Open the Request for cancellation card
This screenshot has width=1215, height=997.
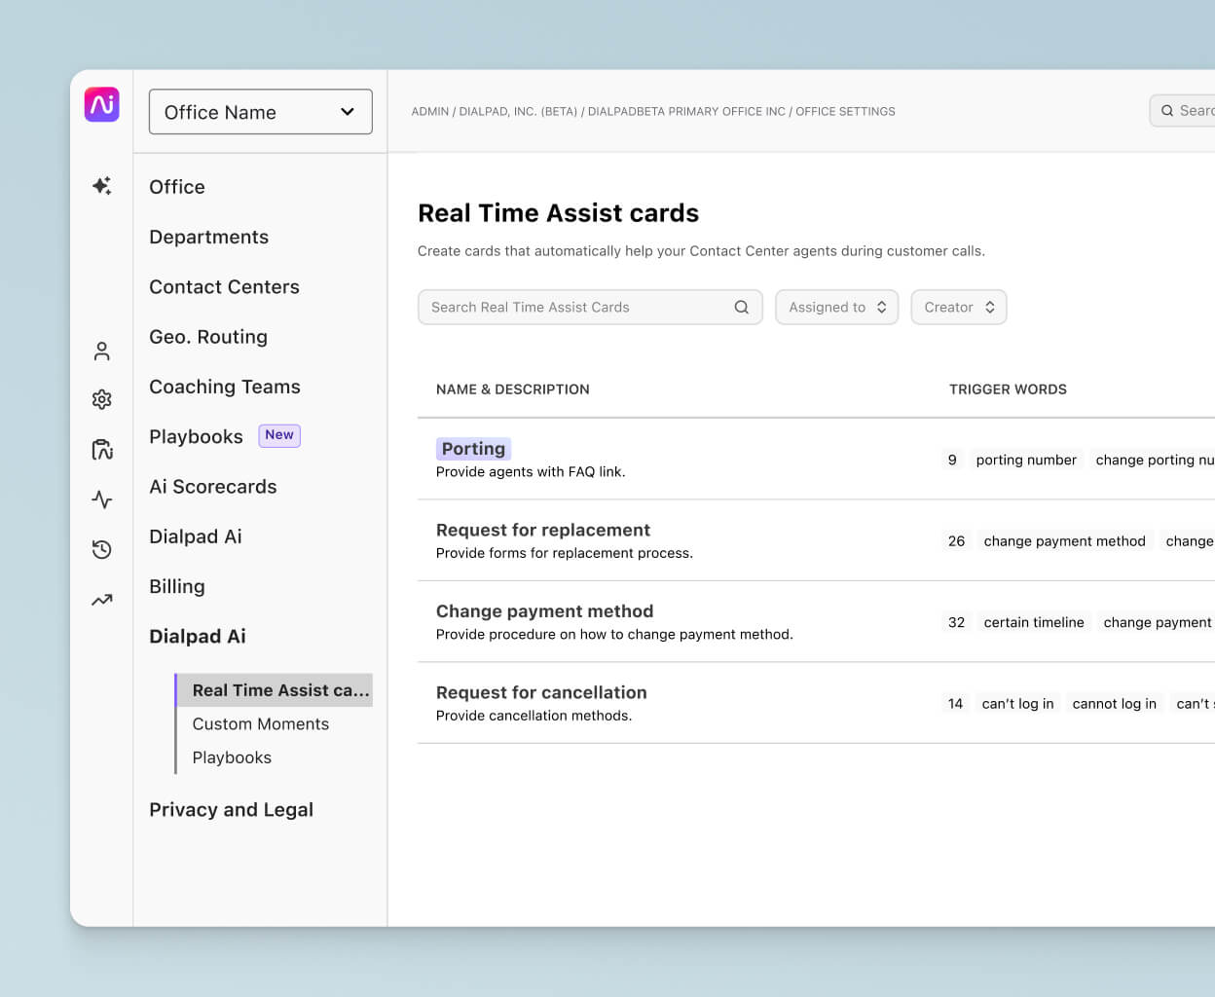click(541, 692)
